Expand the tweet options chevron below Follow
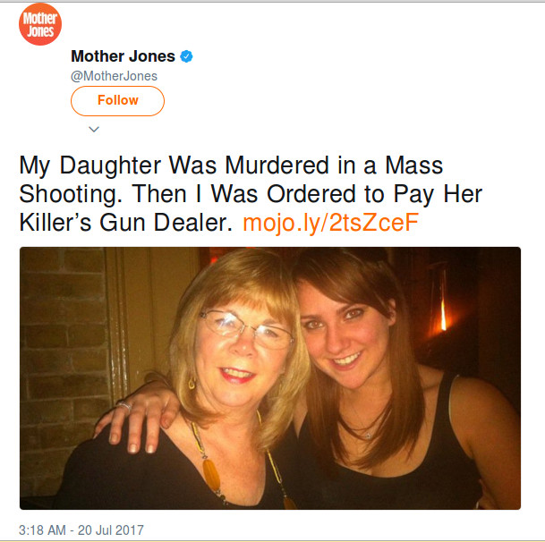 (x=94, y=130)
